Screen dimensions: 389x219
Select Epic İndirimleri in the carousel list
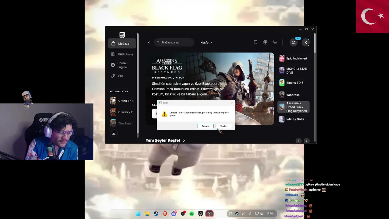[x=294, y=58]
